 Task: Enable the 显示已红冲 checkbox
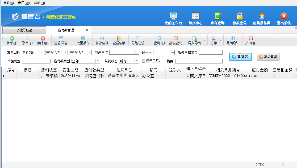[x=144, y=61]
